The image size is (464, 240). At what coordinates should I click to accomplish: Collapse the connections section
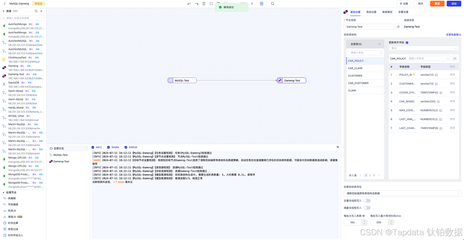(4, 11)
